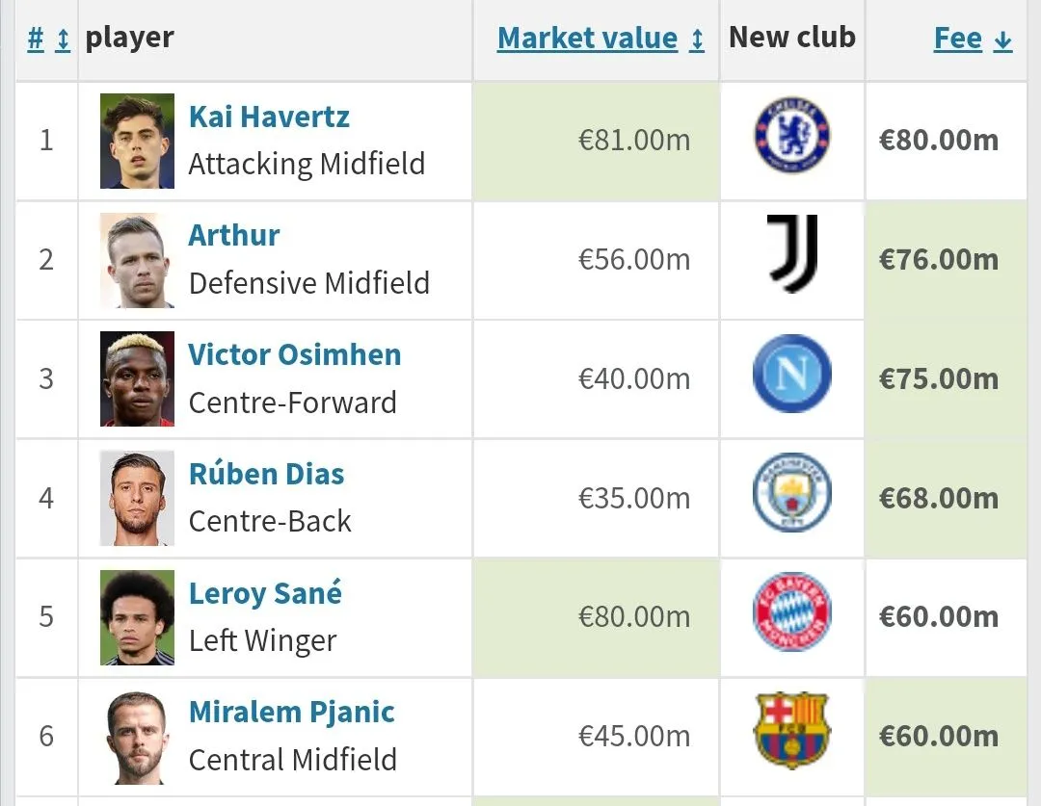This screenshot has height=806, width=1041.
Task: Click Arthur's €76.00m fee cell
Action: [x=938, y=260]
